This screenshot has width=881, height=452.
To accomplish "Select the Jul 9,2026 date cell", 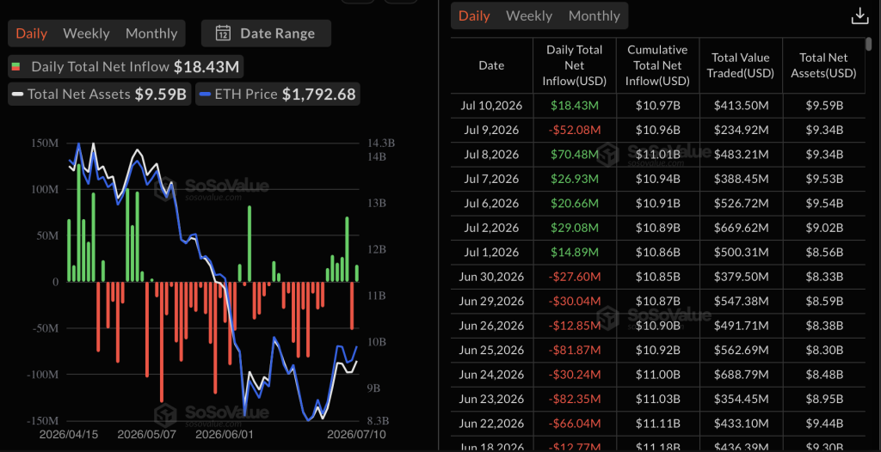I will 491,131.
